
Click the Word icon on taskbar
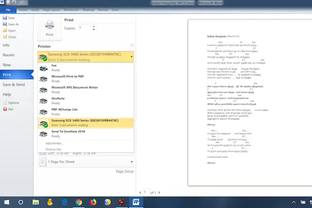(x=136, y=202)
